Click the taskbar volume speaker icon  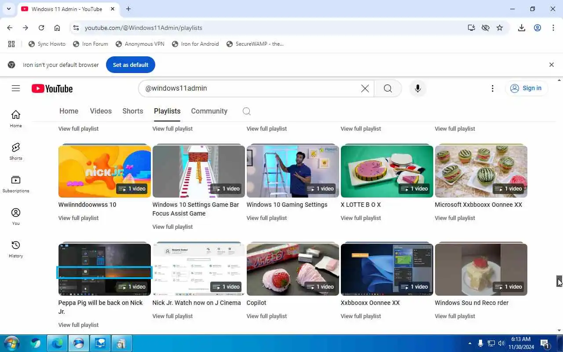pos(501,343)
